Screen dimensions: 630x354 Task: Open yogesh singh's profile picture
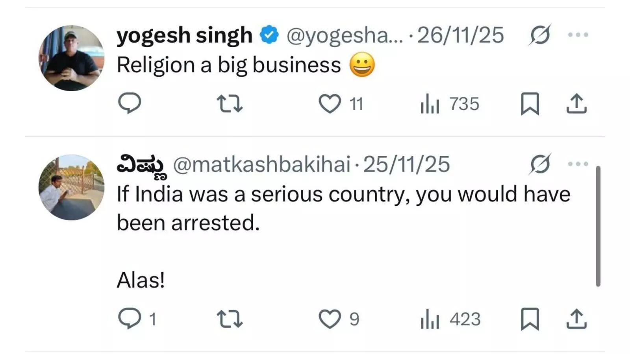(71, 58)
